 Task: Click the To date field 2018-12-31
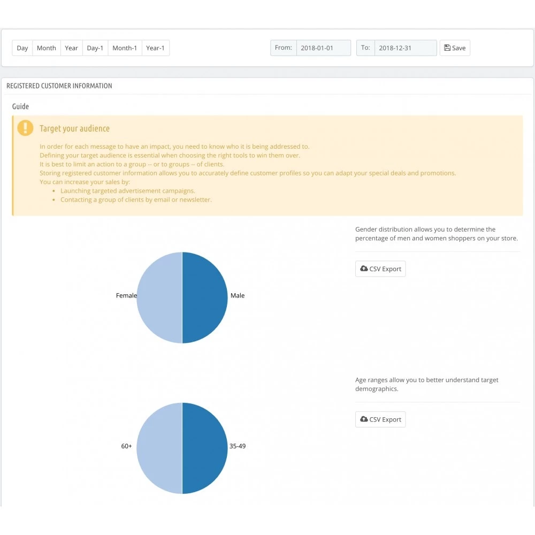pos(406,48)
